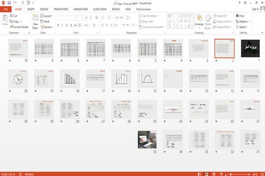Expand the font name combo box

[x=75, y=18]
